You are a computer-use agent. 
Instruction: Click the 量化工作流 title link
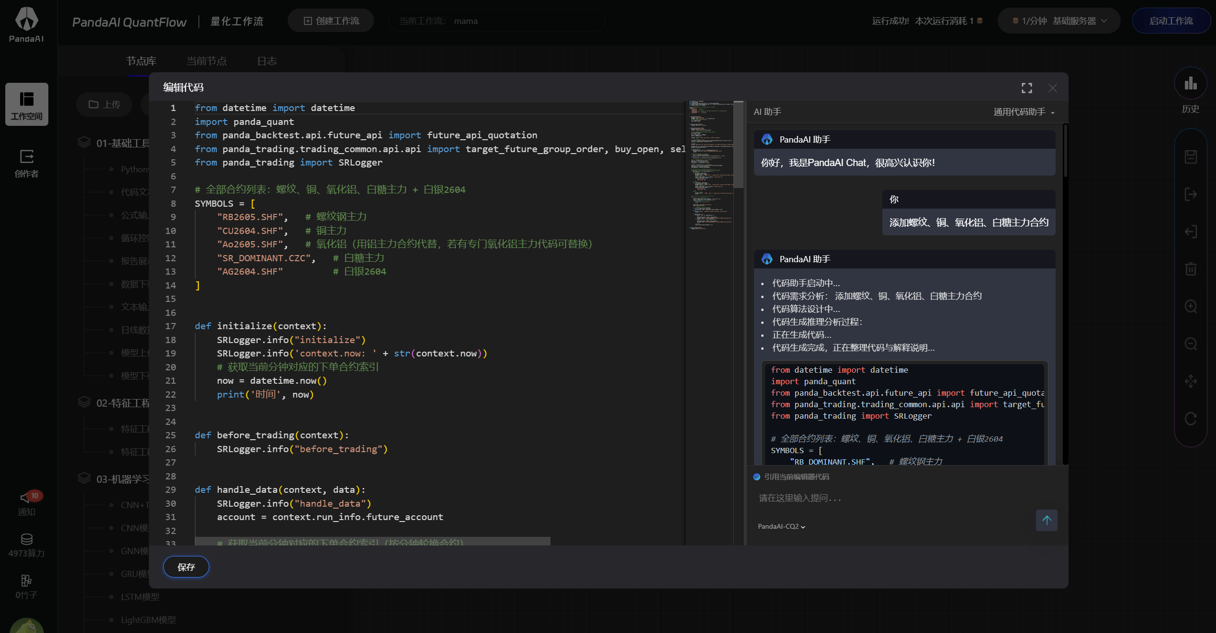click(x=236, y=22)
